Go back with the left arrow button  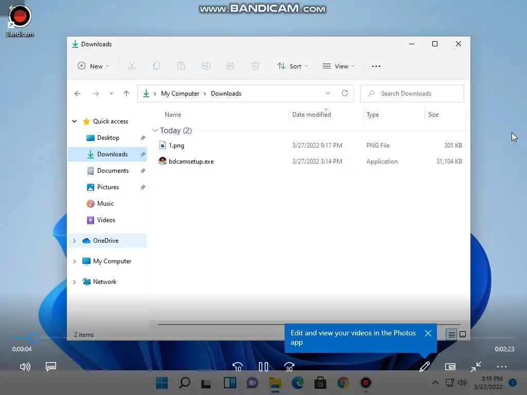(78, 94)
